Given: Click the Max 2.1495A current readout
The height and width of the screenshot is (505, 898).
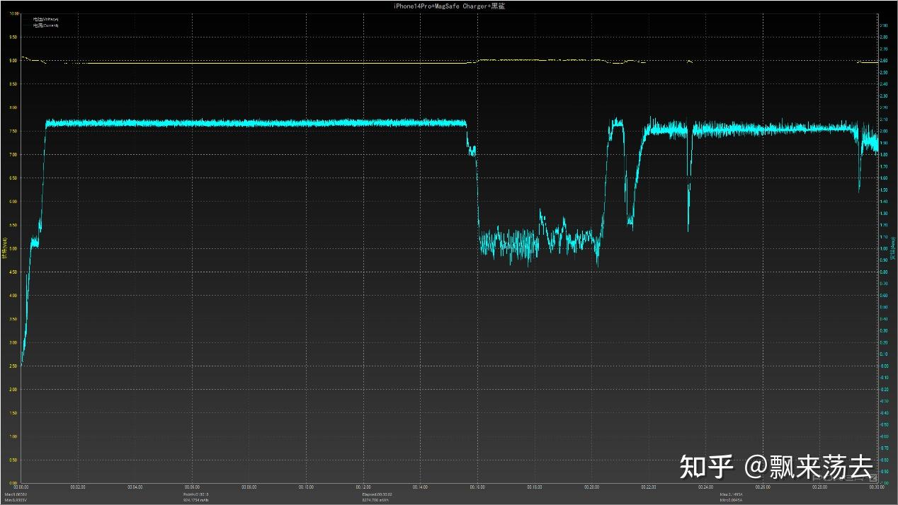Looking at the screenshot, I should pyautogui.click(x=733, y=494).
